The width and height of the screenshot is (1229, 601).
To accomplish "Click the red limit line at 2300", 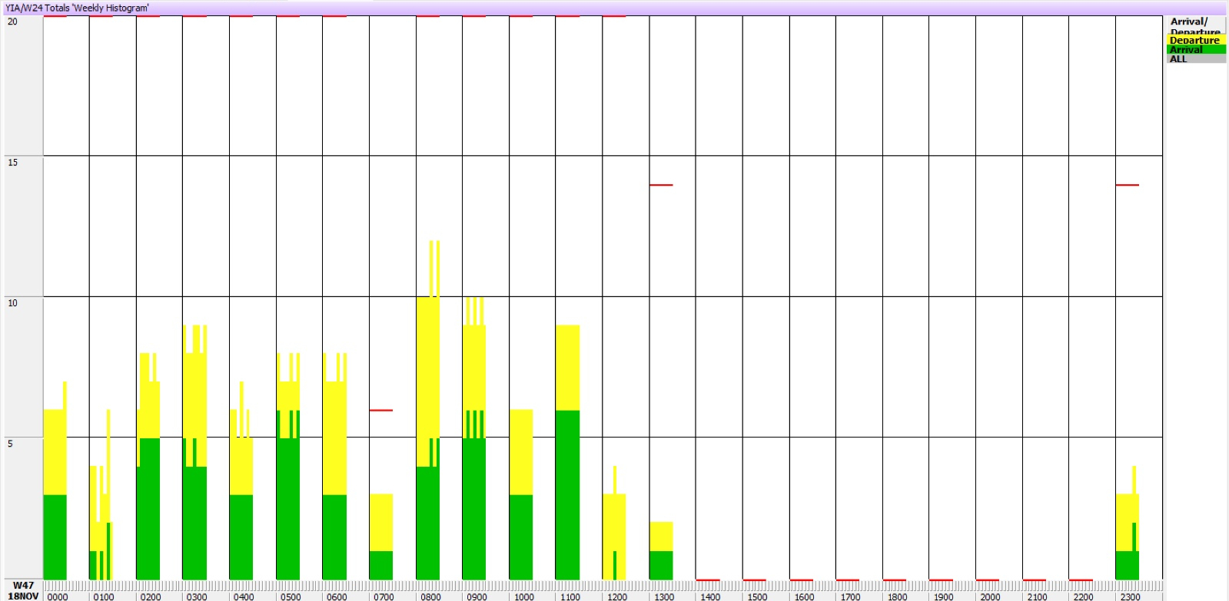I will pos(1127,185).
